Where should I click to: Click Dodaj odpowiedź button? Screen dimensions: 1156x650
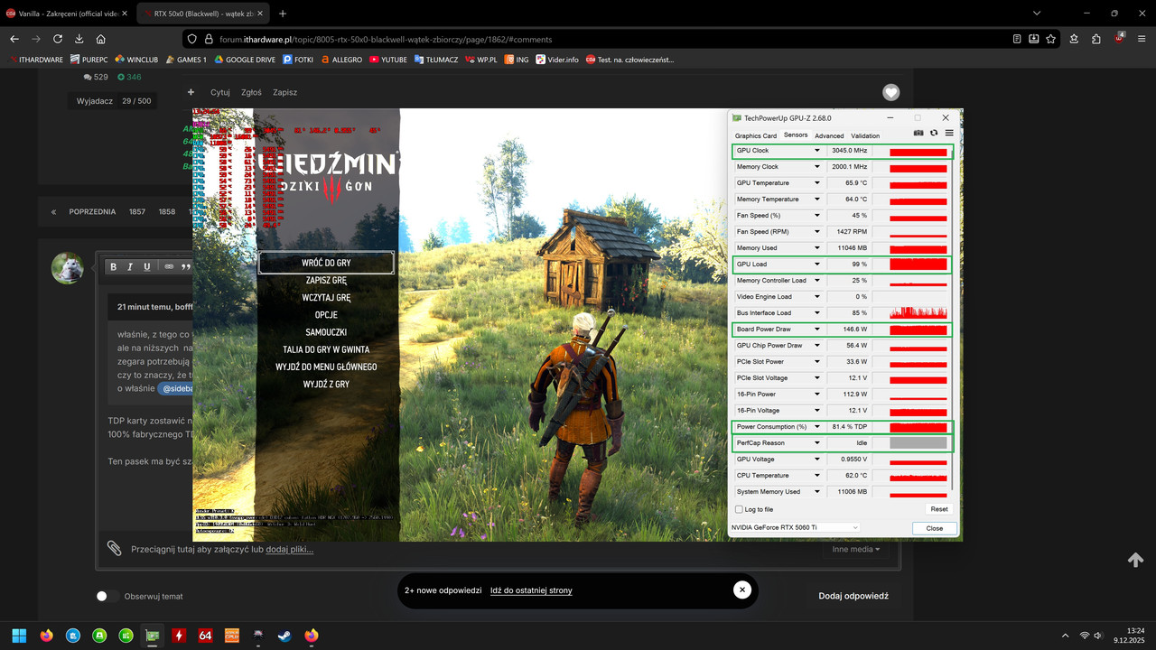point(853,596)
